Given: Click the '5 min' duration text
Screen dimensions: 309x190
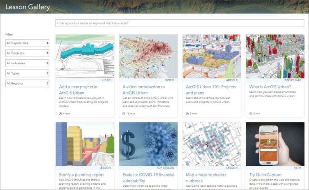Looking at the screenshot, I should 193,113.
